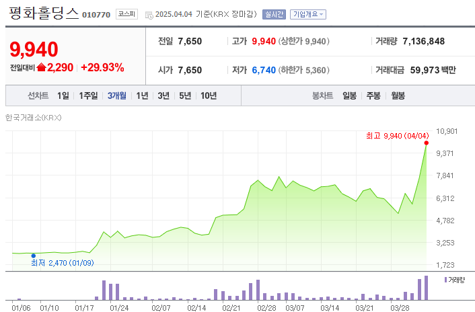Screen dimensions: 475x312
Task: Click the purple 거래량 legend marker
Action: (x=445, y=280)
